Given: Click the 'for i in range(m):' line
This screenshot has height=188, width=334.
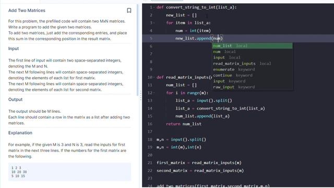Looking at the screenshot, I should click(x=187, y=93).
